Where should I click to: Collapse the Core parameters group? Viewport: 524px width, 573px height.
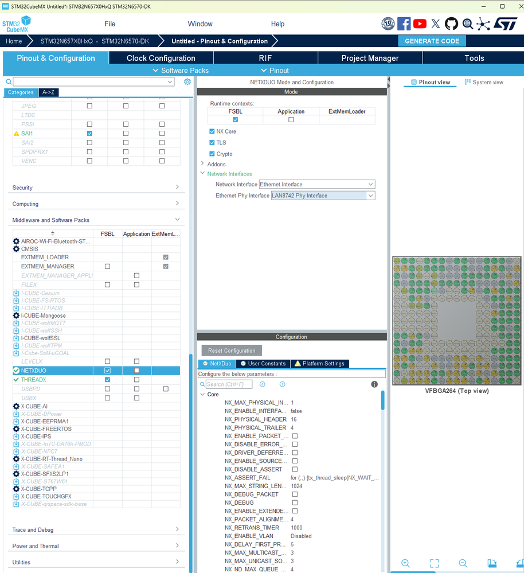pos(202,394)
